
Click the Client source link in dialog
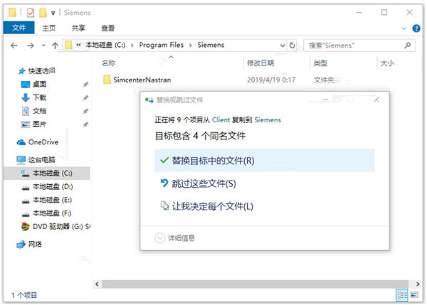[221, 119]
